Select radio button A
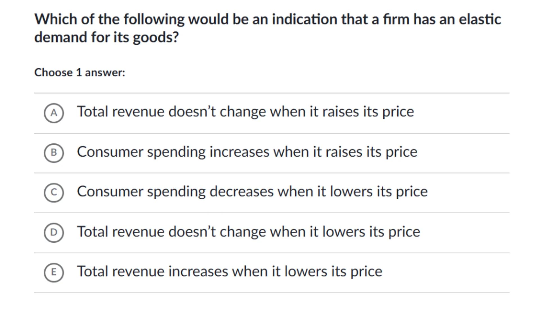Screen dimensions: 553x320 [54, 113]
